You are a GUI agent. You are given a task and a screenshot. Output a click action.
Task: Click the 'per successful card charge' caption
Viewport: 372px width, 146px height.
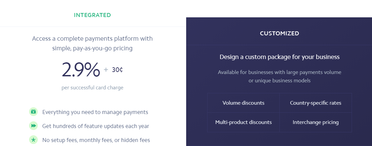pyautogui.click(x=92, y=88)
